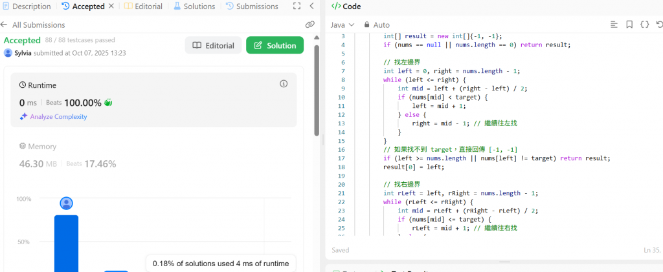This screenshot has width=663, height=272.
Task: Click '88 / 88 testcases passed' text
Action: pyautogui.click(x=80, y=40)
